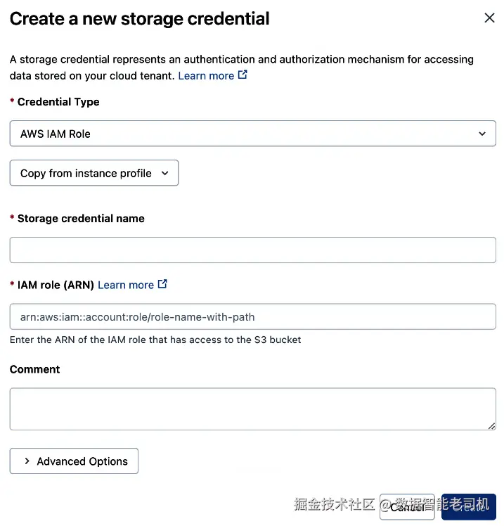
Task: Click the arrow icon before Advanced Options
Action: click(x=27, y=461)
